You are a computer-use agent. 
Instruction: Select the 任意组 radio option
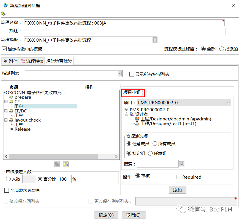[150, 153]
